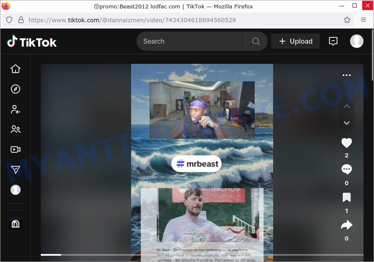
Task: Bookmark the video to favorites
Action: click(x=347, y=197)
